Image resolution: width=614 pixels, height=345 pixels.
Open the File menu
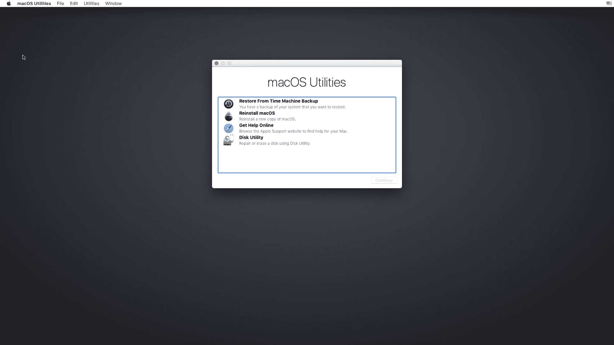point(60,4)
